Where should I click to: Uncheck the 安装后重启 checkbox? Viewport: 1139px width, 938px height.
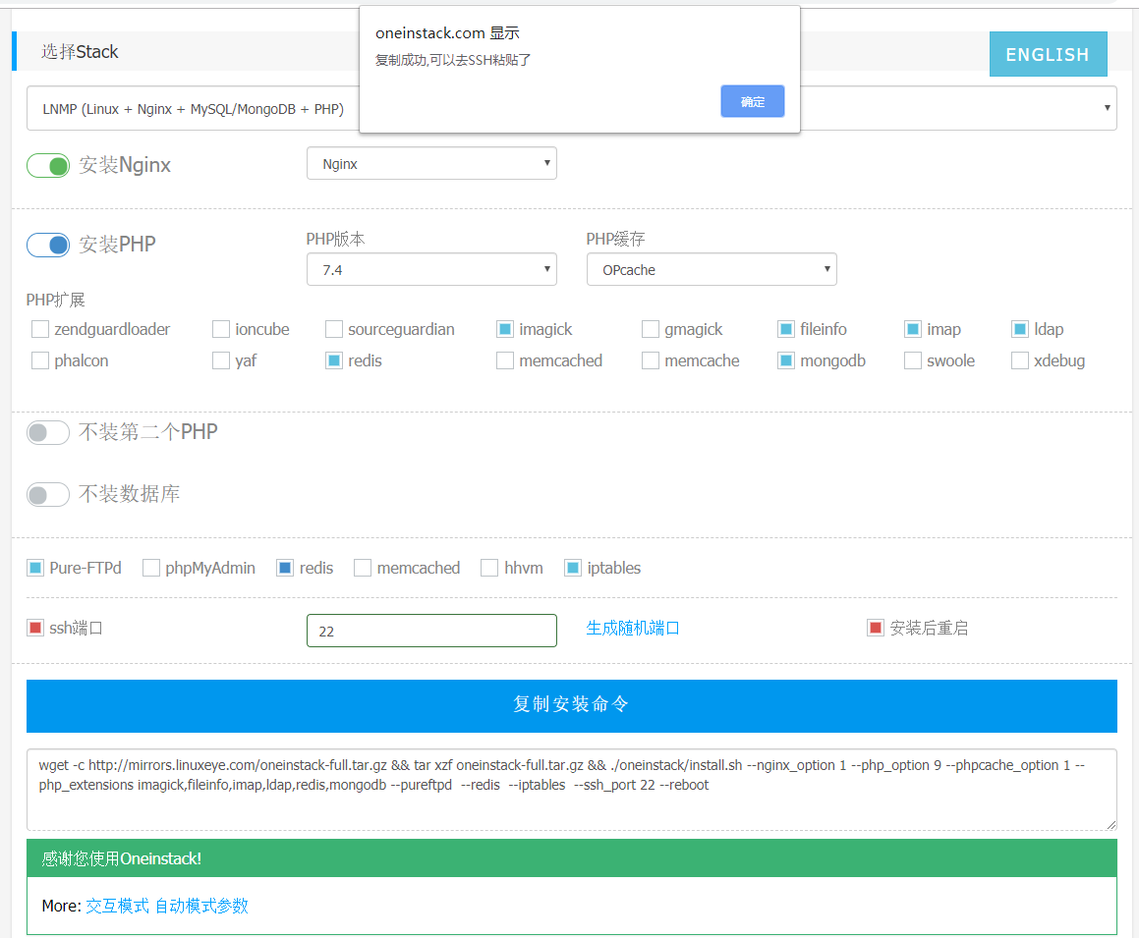[x=876, y=628]
